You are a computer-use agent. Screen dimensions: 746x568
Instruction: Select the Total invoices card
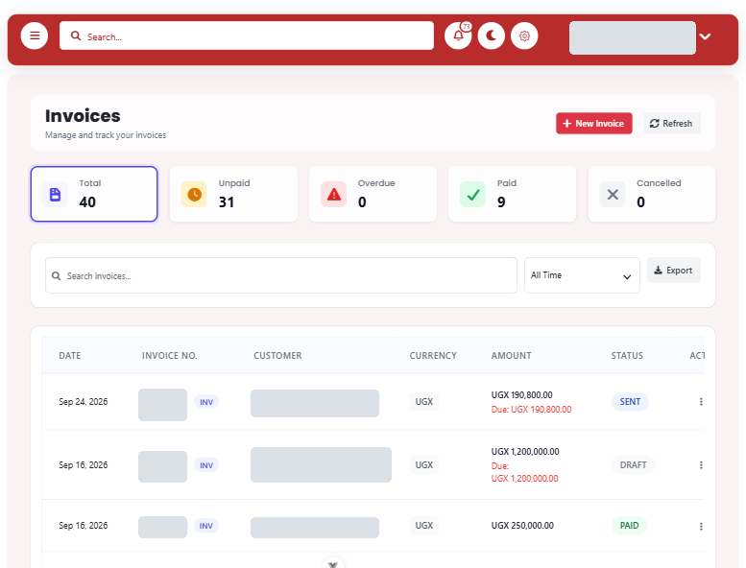tap(94, 194)
